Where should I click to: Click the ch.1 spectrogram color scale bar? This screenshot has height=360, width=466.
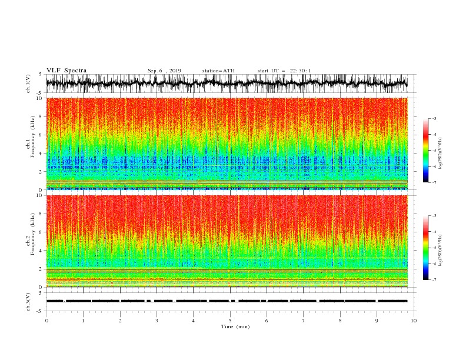coord(425,151)
